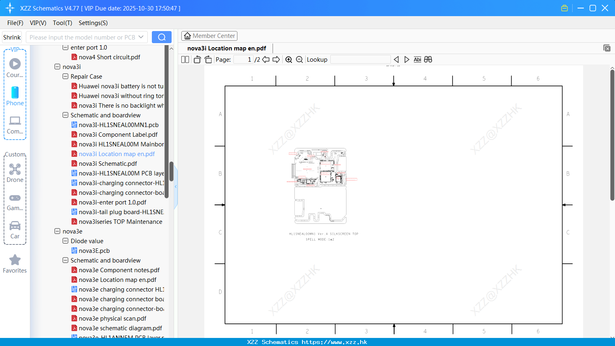Open Huawei nova3i battery repair case

[x=121, y=86]
